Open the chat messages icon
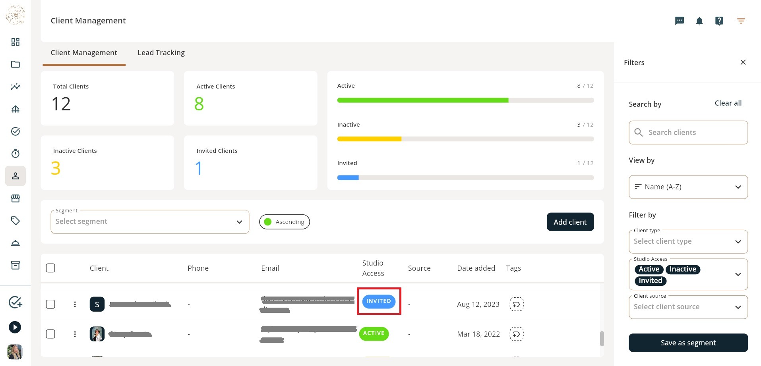 (680, 21)
